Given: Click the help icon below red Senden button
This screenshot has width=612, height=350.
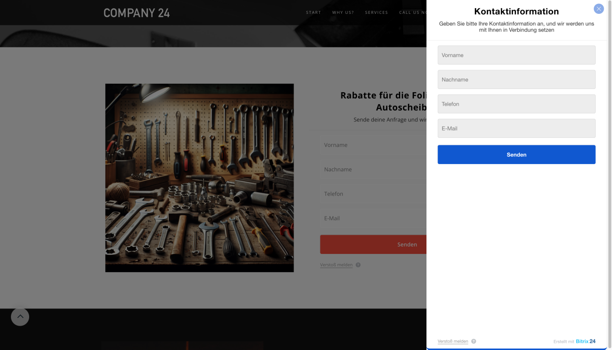Looking at the screenshot, I should coord(358,265).
